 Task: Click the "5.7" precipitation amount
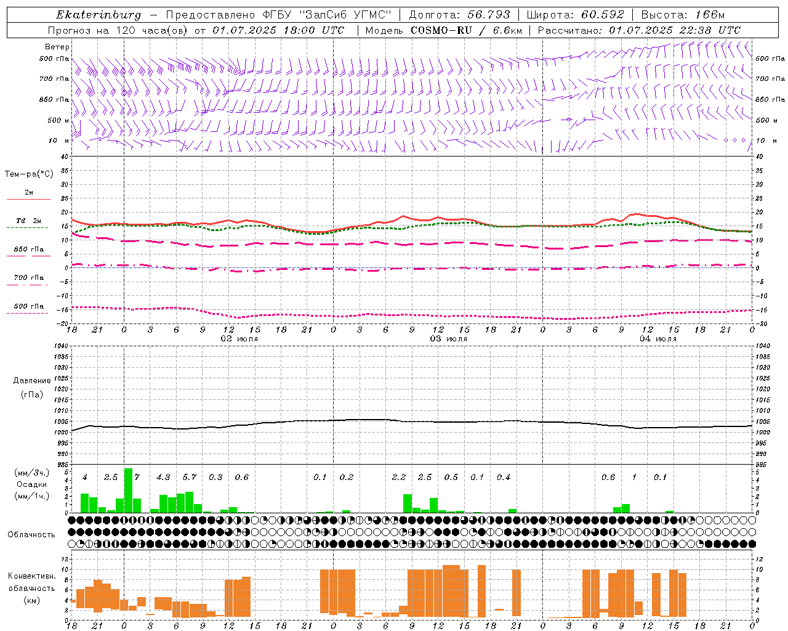pyautogui.click(x=190, y=477)
